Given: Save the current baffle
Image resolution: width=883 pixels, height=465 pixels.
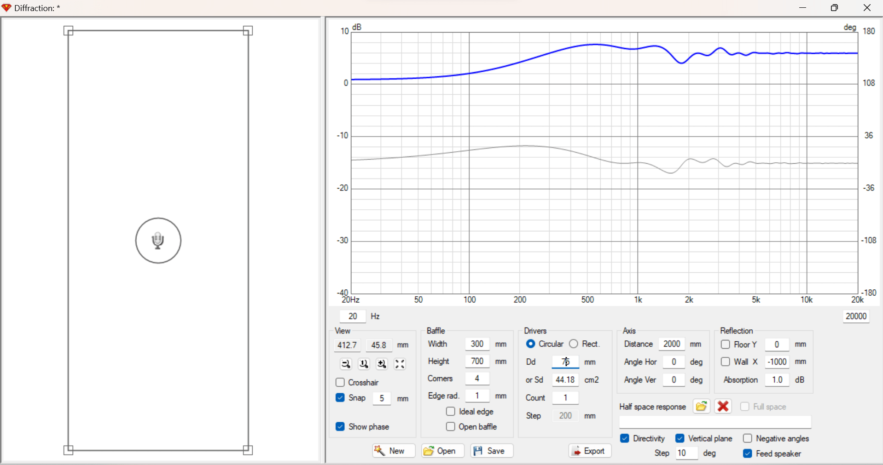Looking at the screenshot, I should [x=492, y=451].
